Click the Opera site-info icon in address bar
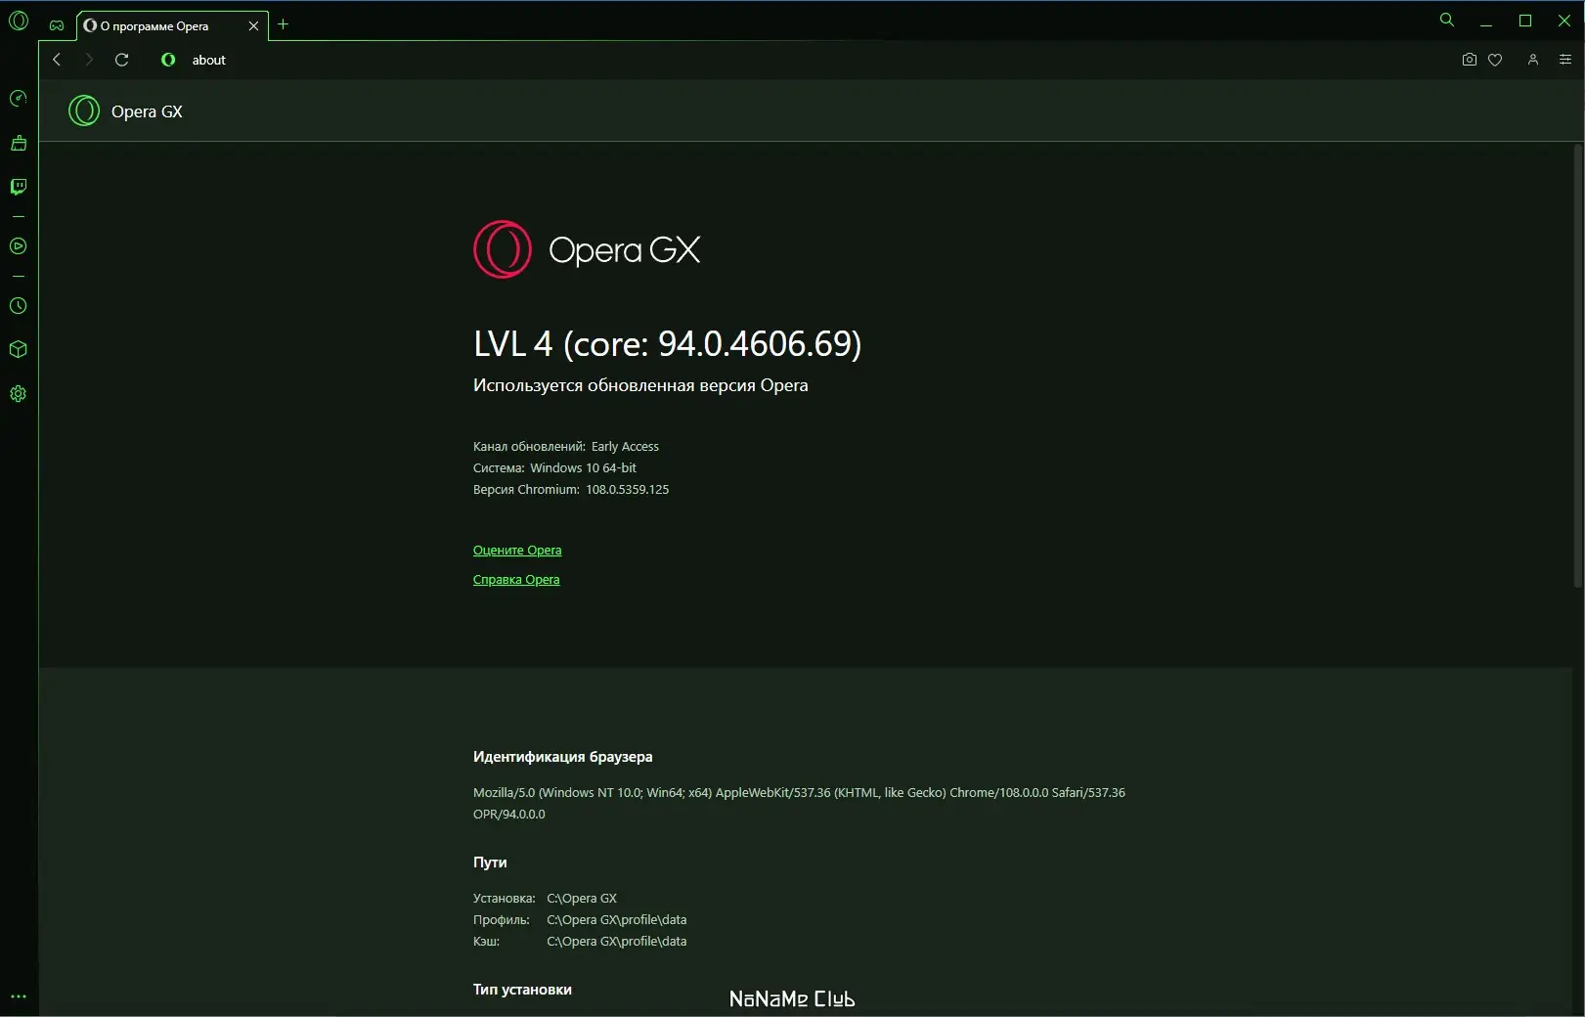The height and width of the screenshot is (1017, 1585). click(168, 60)
